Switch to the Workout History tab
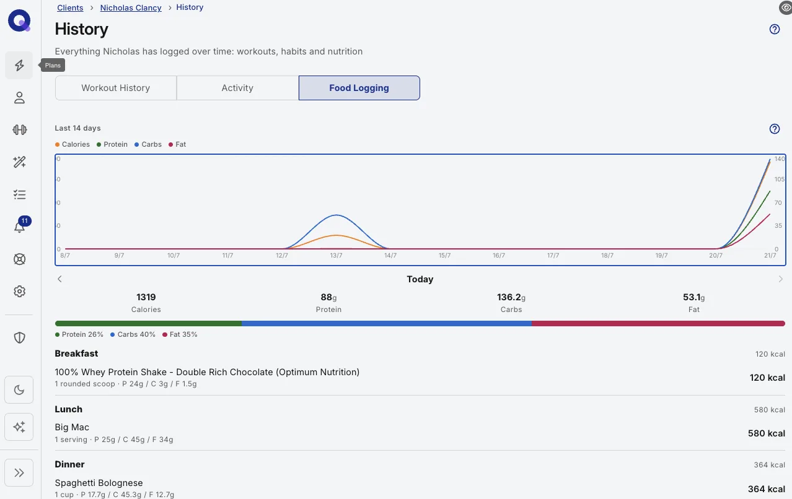Viewport: 792px width, 499px height. pos(116,88)
